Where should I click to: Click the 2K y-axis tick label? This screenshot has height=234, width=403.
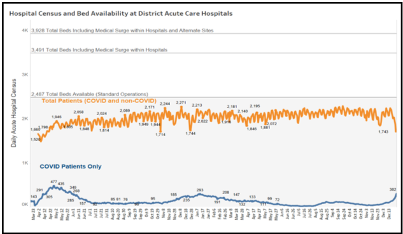coord(25,119)
